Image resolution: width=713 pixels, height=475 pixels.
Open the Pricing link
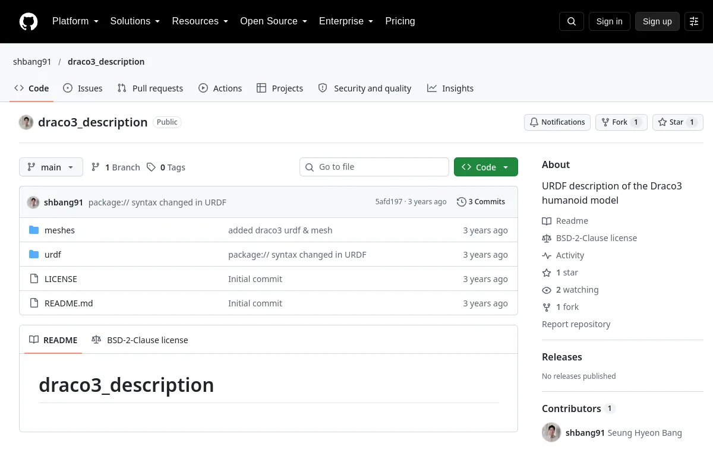tap(400, 21)
